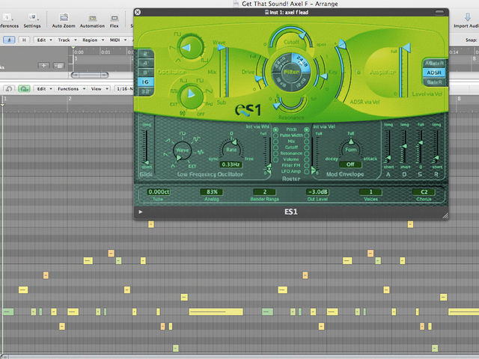Open the Arrange Track local menu
The image size is (479, 359).
tap(67, 40)
